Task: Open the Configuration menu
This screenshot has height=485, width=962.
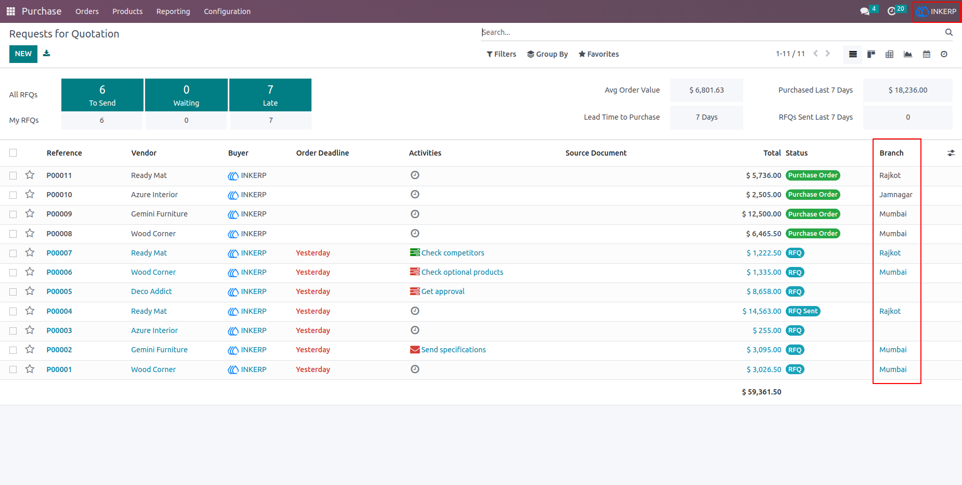Action: click(x=227, y=11)
